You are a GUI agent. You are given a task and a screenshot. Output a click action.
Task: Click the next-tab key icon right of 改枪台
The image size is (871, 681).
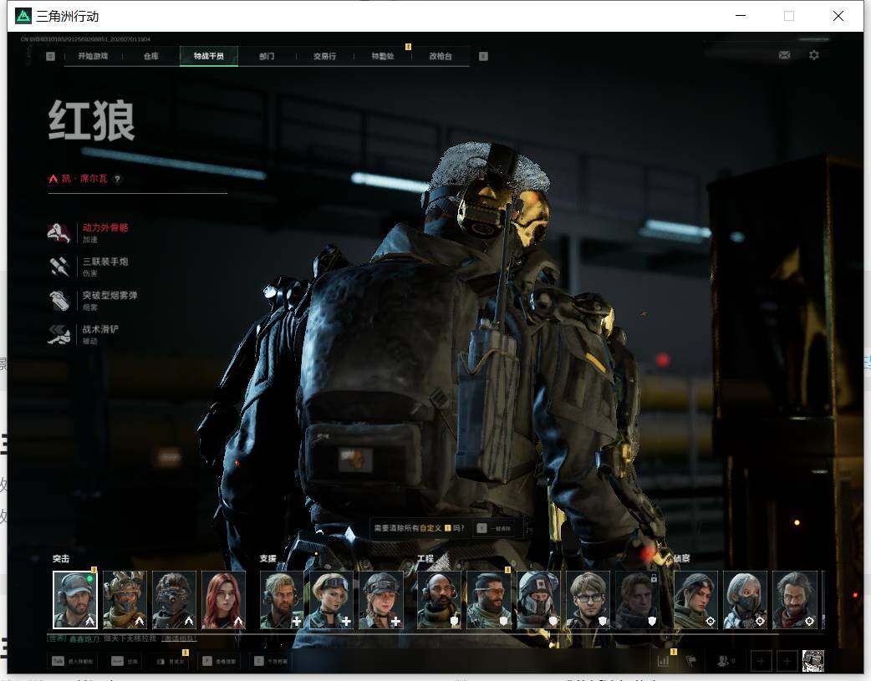pyautogui.click(x=483, y=56)
